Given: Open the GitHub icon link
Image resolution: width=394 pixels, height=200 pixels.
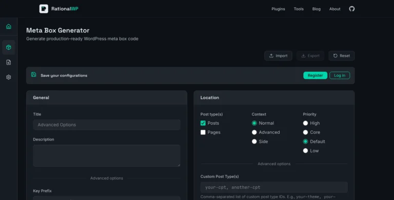Looking at the screenshot, I should click(x=352, y=9).
